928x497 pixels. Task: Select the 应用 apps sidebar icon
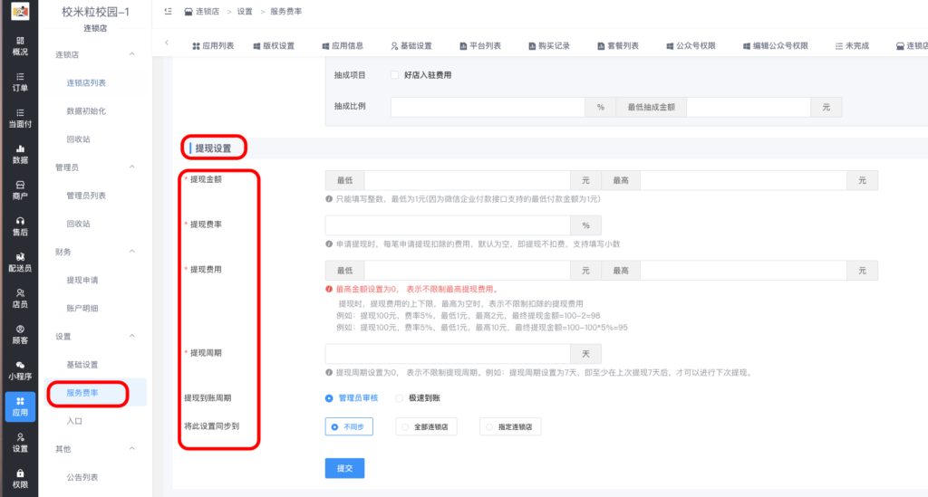pyautogui.click(x=20, y=406)
